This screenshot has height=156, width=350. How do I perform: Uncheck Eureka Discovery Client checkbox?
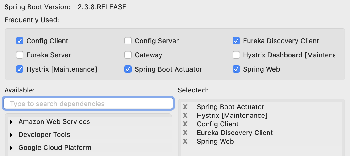(x=236, y=41)
